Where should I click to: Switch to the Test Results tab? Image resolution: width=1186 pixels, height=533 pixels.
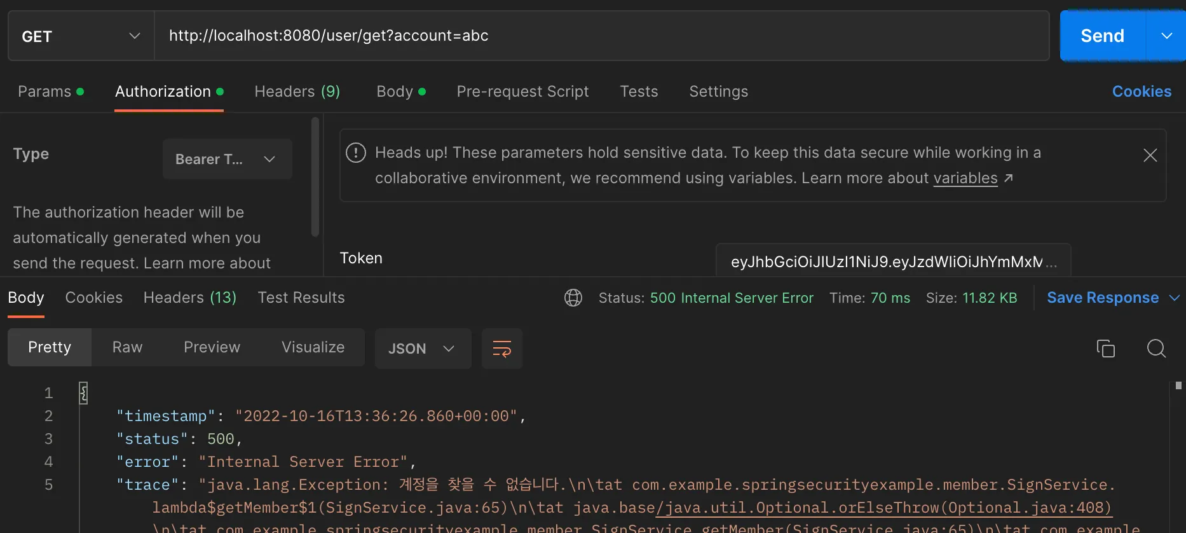click(x=301, y=298)
